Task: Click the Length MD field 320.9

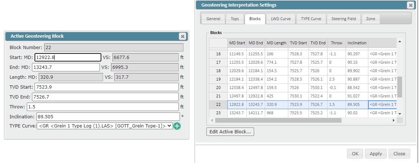Action: tap(71, 77)
